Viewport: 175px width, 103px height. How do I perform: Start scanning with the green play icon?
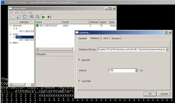[43, 17]
